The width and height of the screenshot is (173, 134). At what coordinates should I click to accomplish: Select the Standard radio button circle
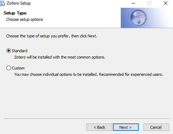pos(8,51)
